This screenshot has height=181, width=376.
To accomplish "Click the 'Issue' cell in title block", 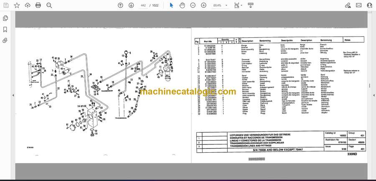I will 336,147.
